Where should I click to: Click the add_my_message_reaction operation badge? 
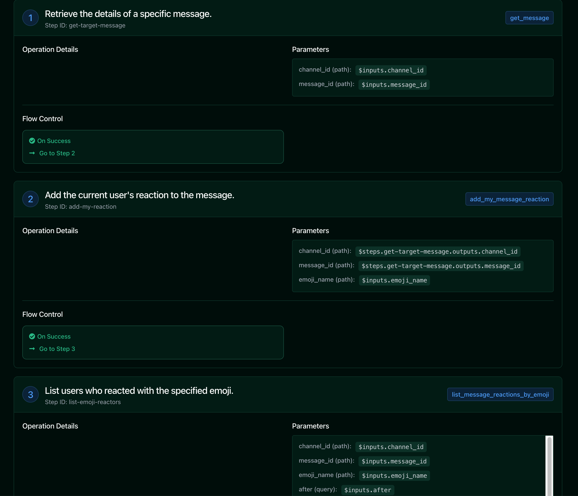[x=509, y=199]
